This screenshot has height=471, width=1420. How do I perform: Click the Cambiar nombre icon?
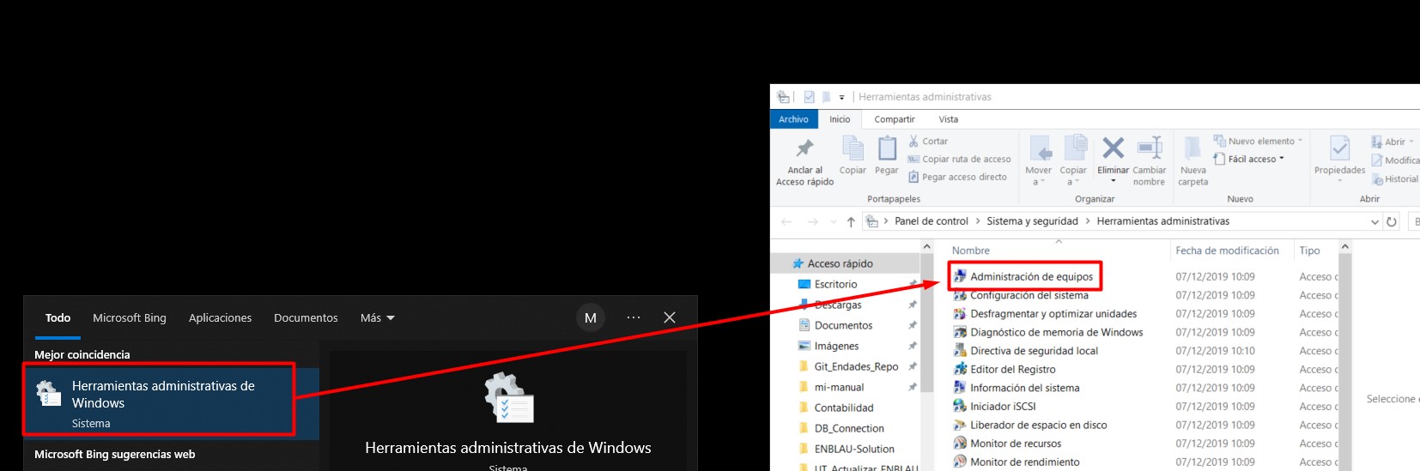pyautogui.click(x=1149, y=148)
